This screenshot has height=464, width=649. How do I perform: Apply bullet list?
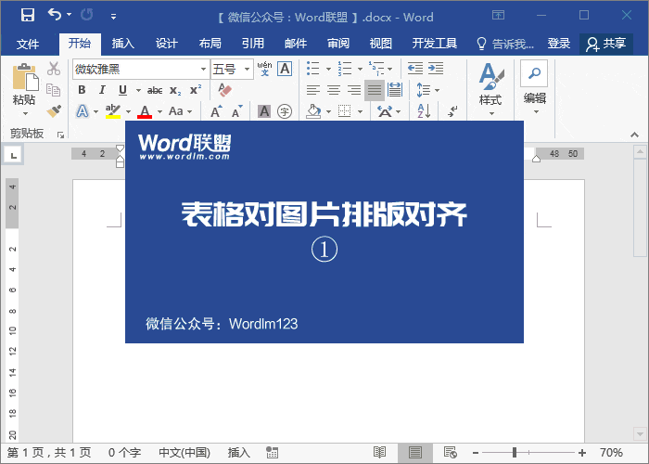click(313, 69)
